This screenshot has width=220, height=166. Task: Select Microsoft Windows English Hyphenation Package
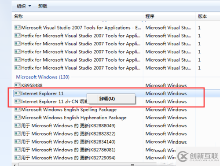74,118
